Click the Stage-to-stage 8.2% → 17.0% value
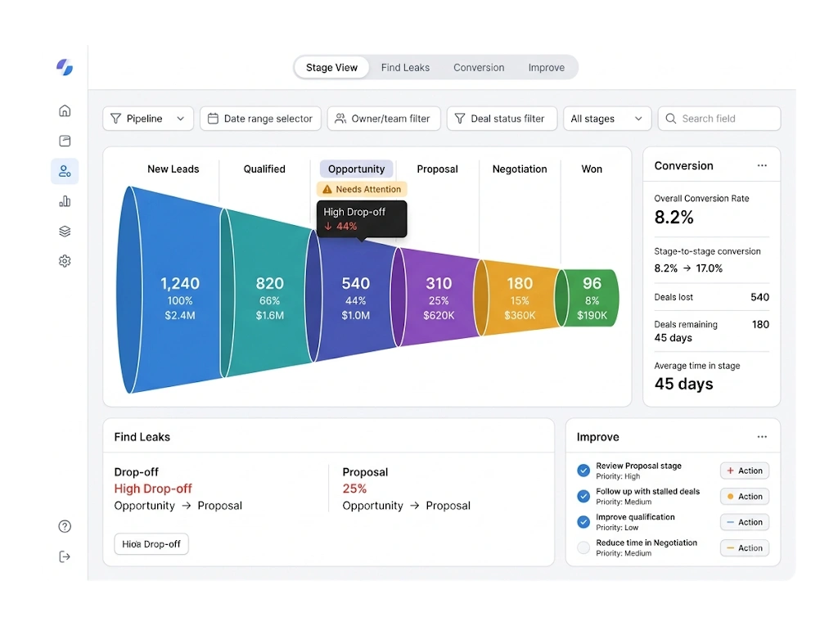 click(x=688, y=268)
